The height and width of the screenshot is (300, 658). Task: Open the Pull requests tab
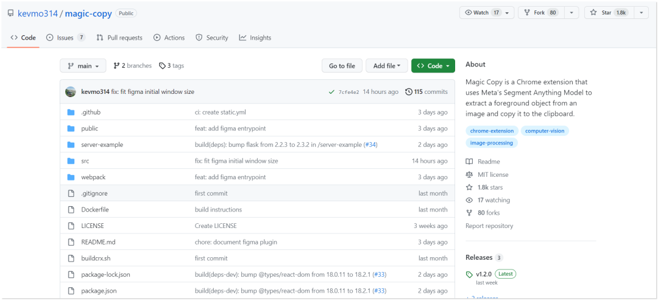coord(119,38)
